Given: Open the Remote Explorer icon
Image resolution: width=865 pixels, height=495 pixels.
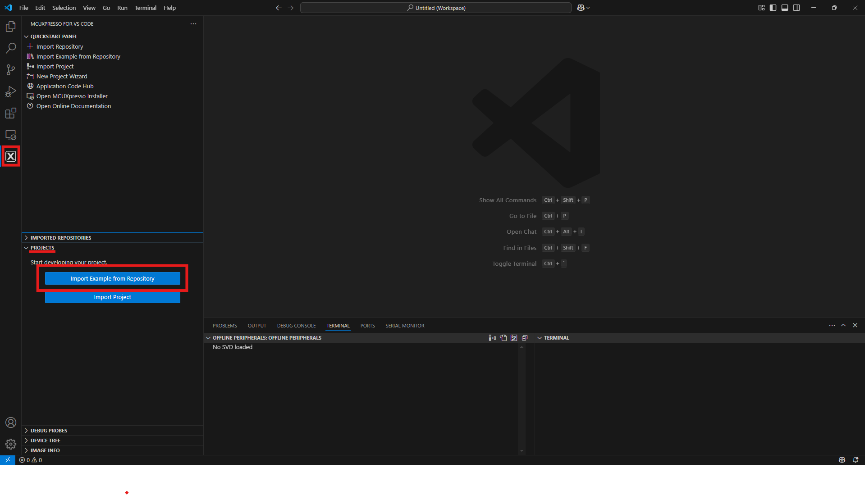Looking at the screenshot, I should click(x=11, y=135).
